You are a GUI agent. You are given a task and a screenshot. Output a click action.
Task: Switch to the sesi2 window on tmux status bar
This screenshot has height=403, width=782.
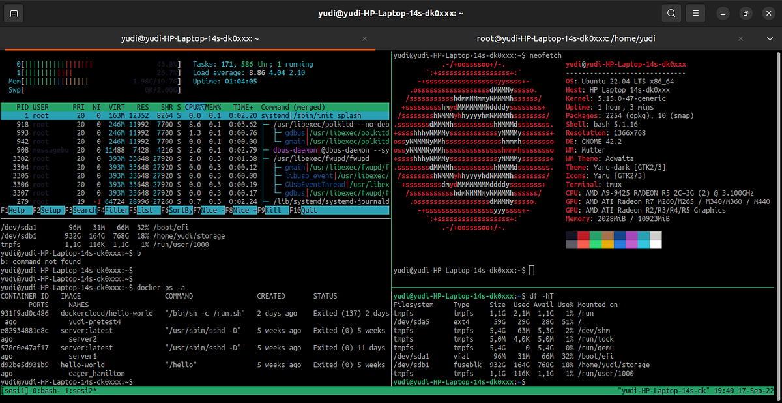coord(78,394)
